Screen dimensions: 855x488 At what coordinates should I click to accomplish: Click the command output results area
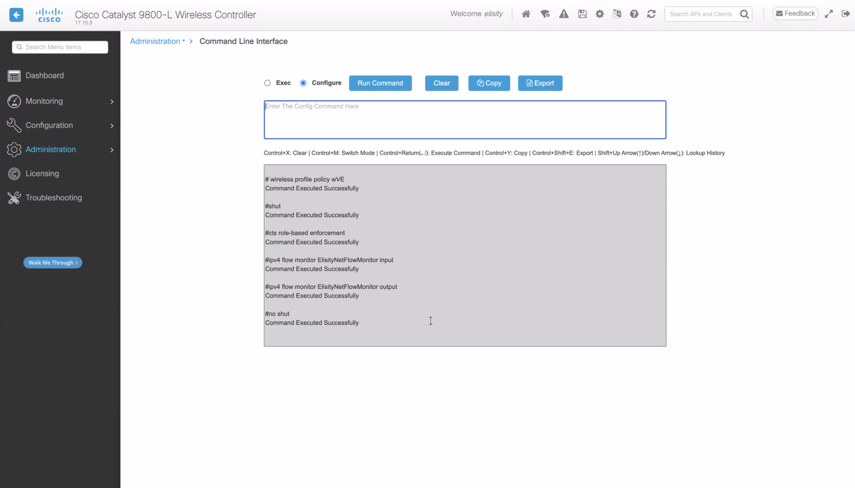[x=465, y=255]
